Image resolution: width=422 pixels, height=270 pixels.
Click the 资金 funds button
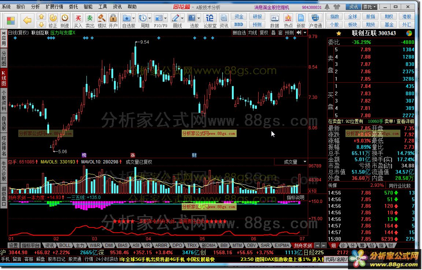[239, 17]
